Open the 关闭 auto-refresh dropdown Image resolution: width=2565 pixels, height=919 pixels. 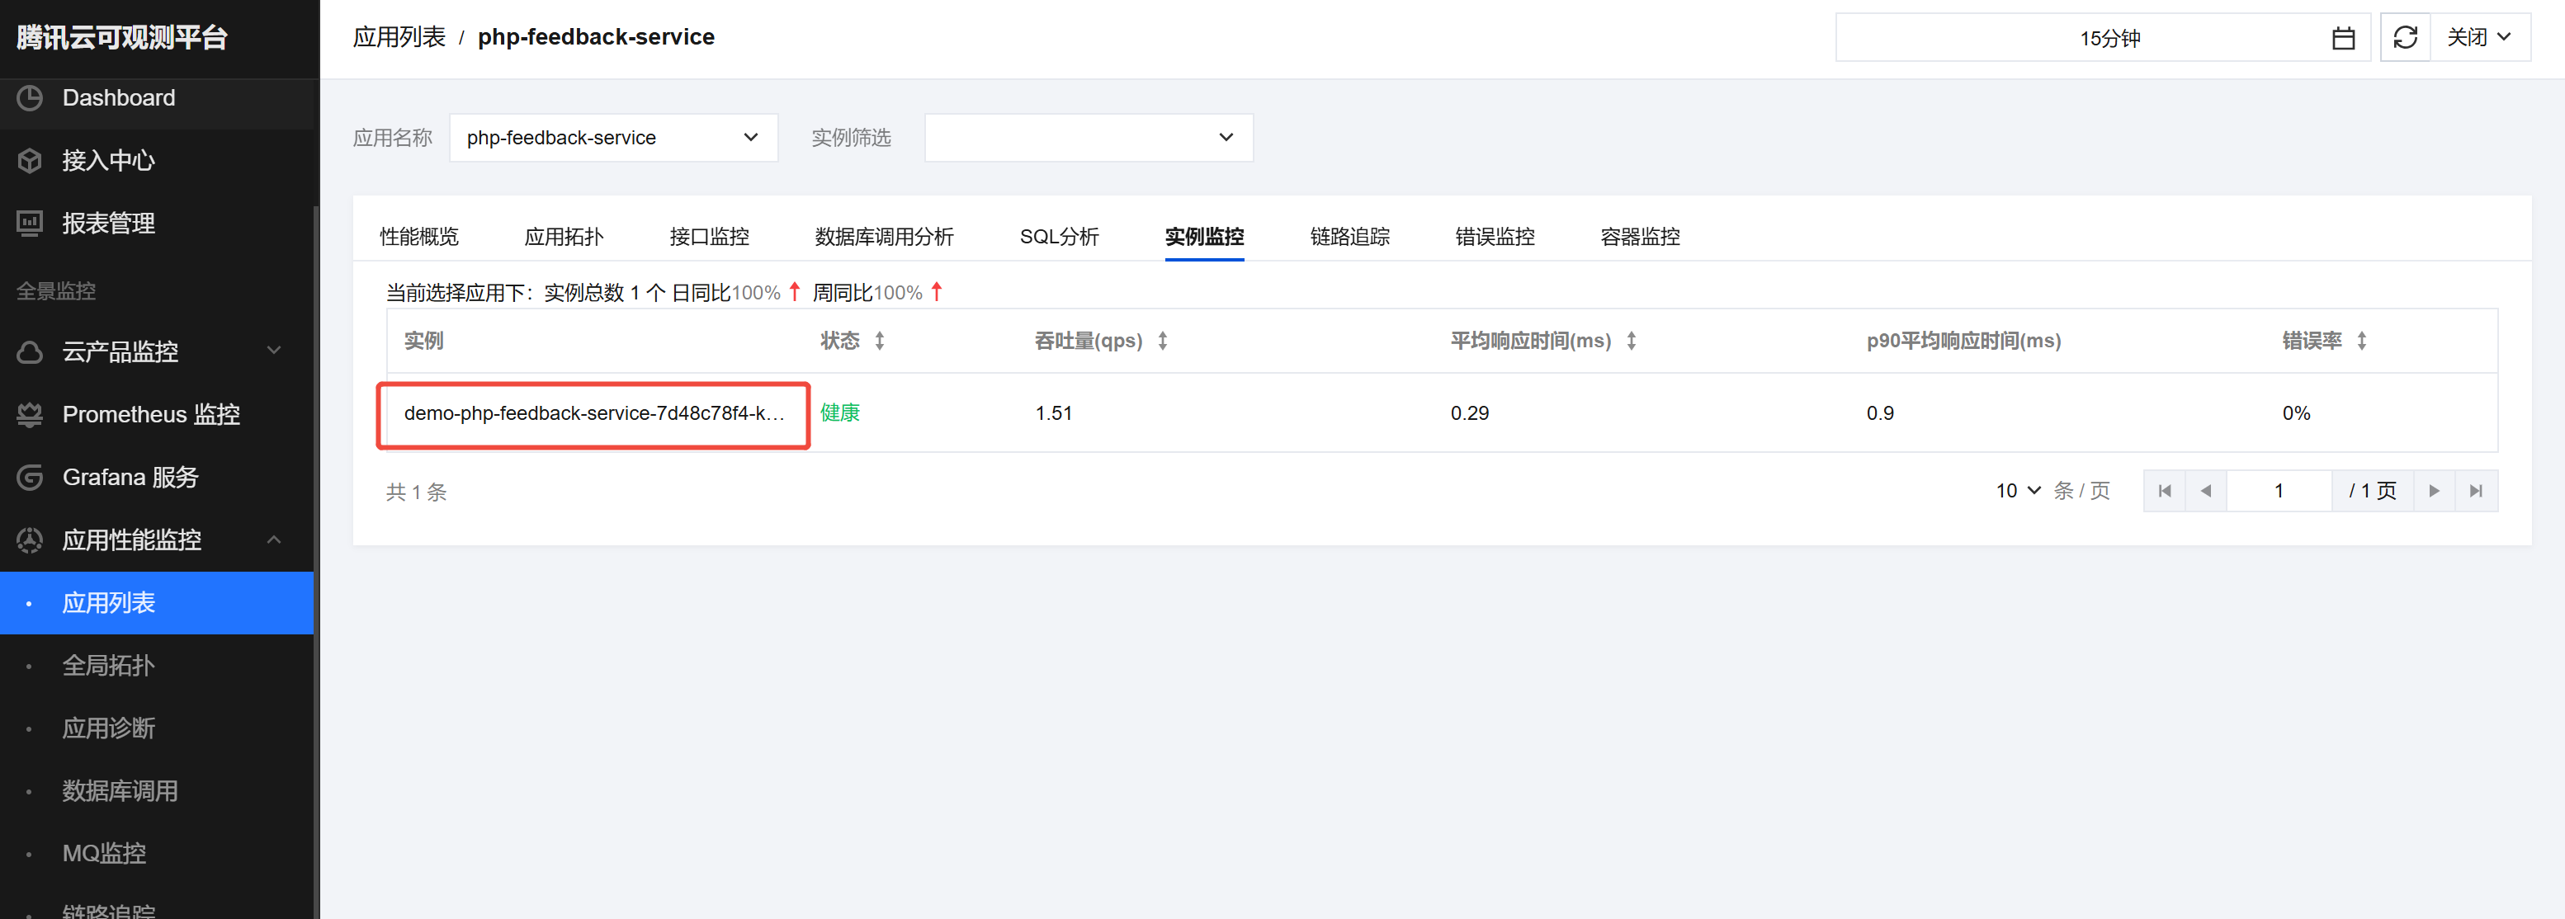[2479, 38]
